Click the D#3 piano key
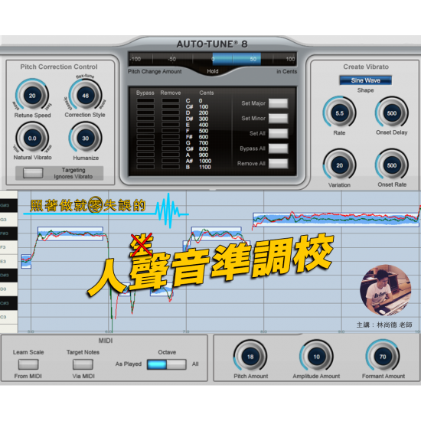 (x=8, y=276)
